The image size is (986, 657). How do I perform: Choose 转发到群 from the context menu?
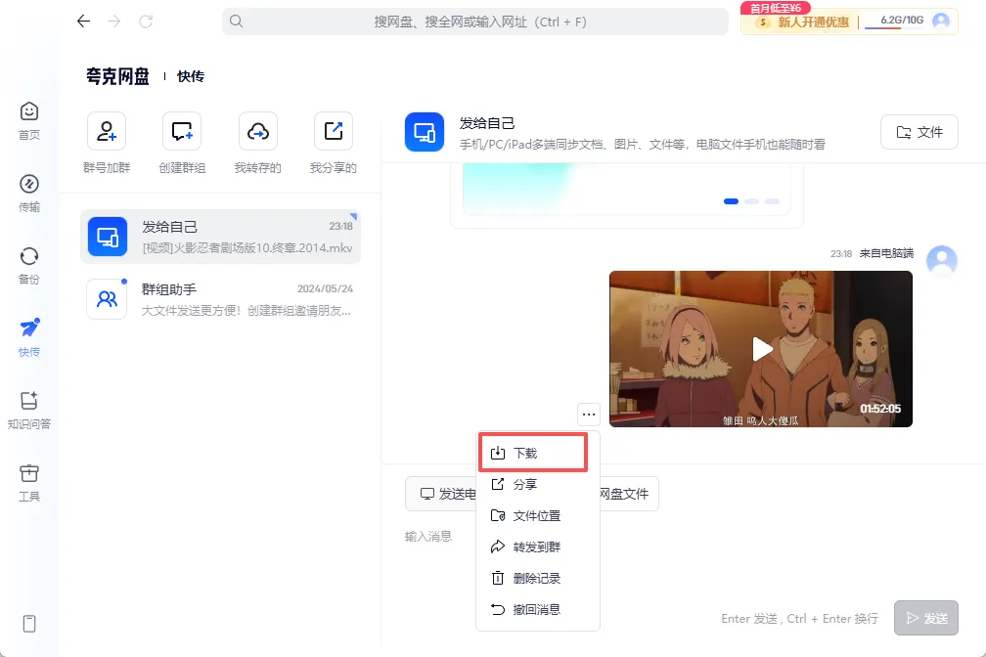(x=538, y=547)
